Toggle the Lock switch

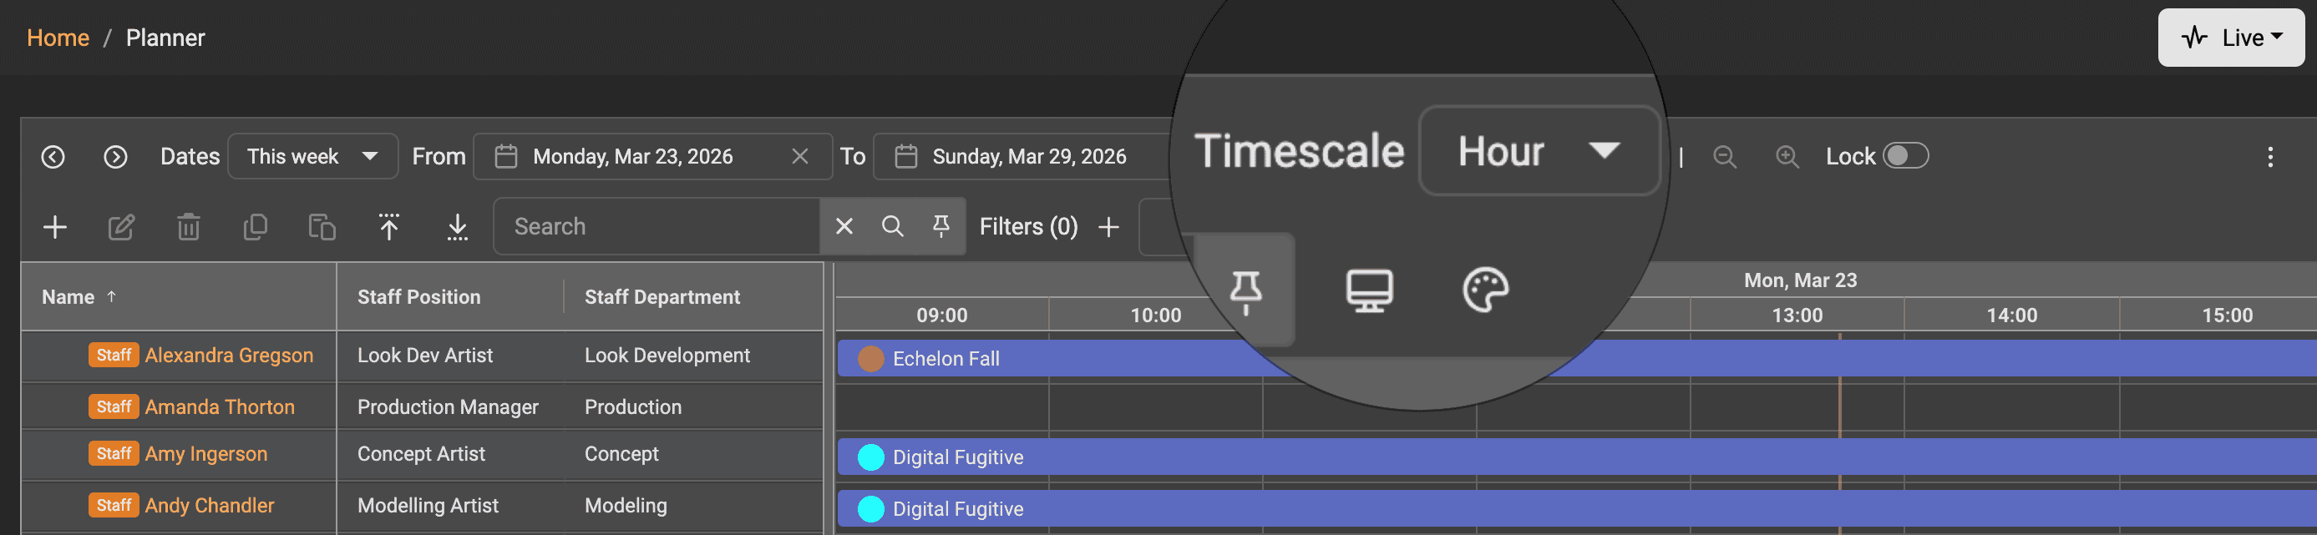[1905, 155]
